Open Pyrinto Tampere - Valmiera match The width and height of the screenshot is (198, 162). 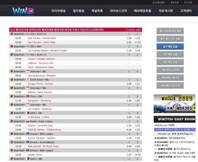(x=41, y=138)
